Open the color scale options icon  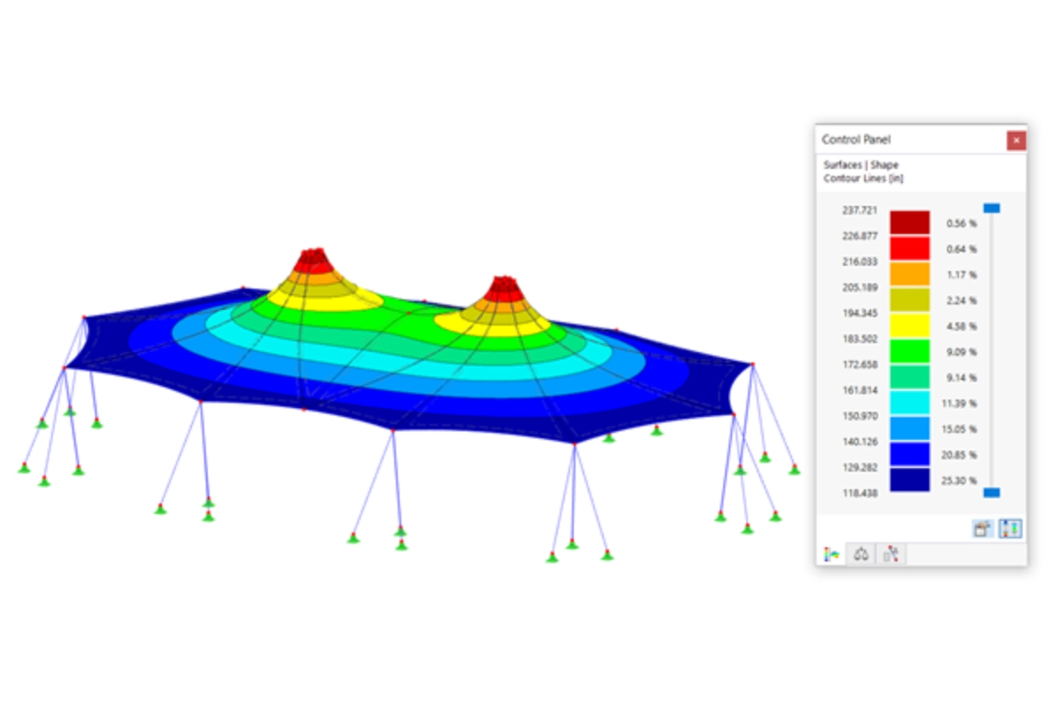click(x=983, y=529)
